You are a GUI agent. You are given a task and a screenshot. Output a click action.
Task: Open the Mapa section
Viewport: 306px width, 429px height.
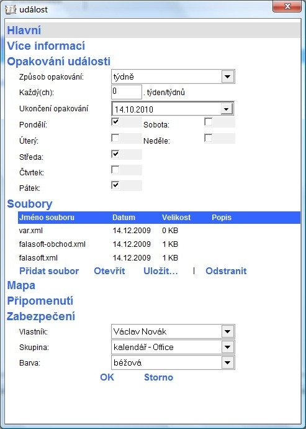pyautogui.click(x=21, y=285)
